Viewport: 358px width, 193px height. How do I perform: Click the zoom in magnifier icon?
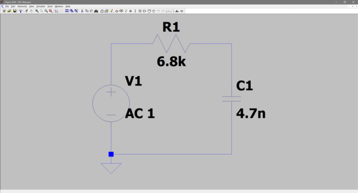37,11
